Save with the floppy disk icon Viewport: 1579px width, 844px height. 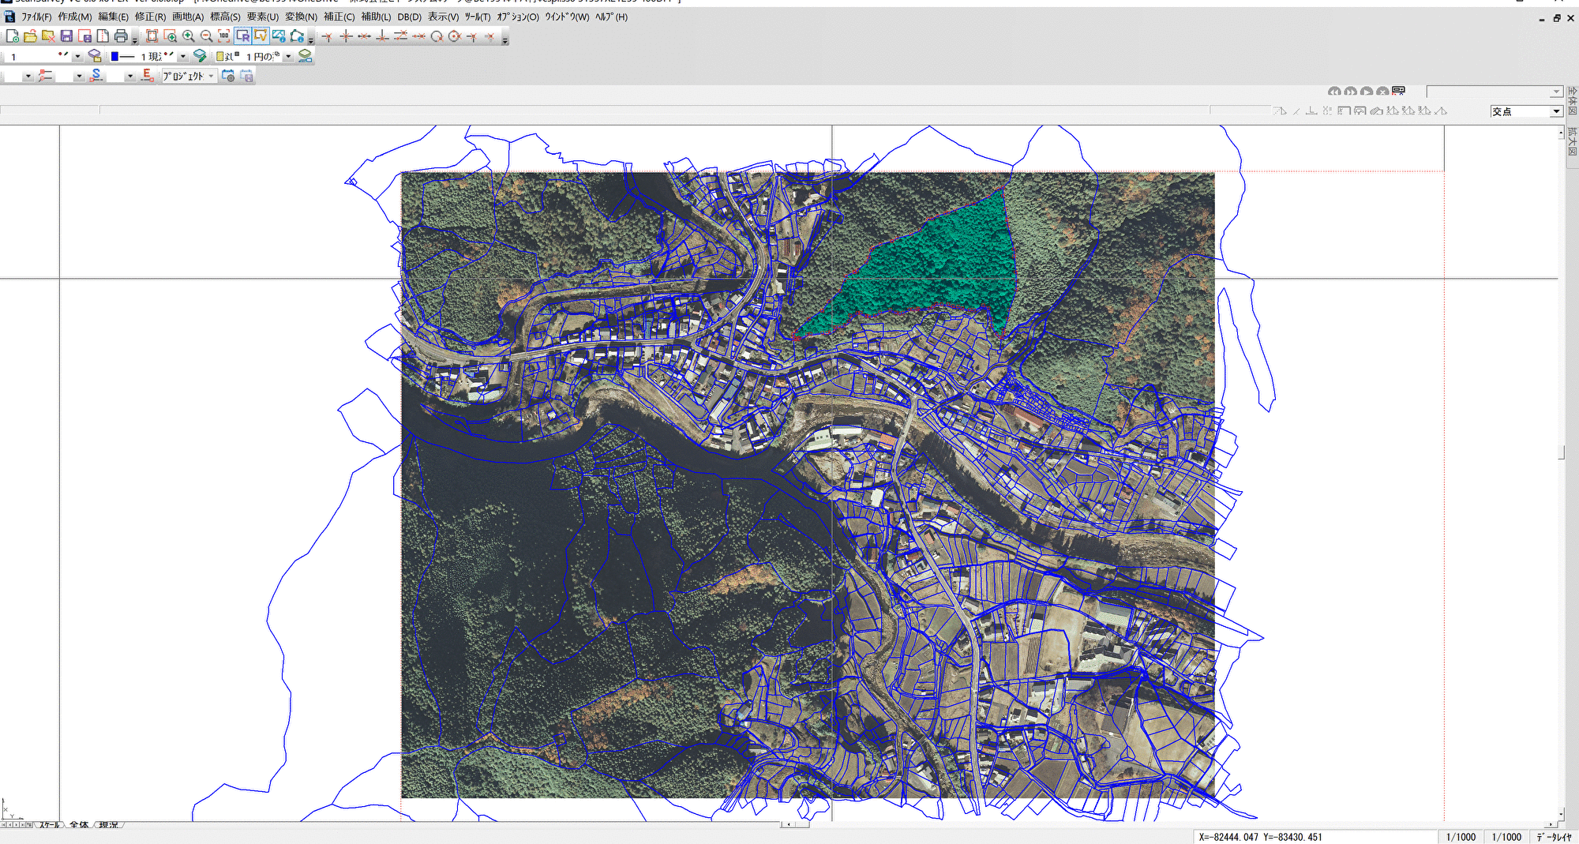(x=66, y=36)
